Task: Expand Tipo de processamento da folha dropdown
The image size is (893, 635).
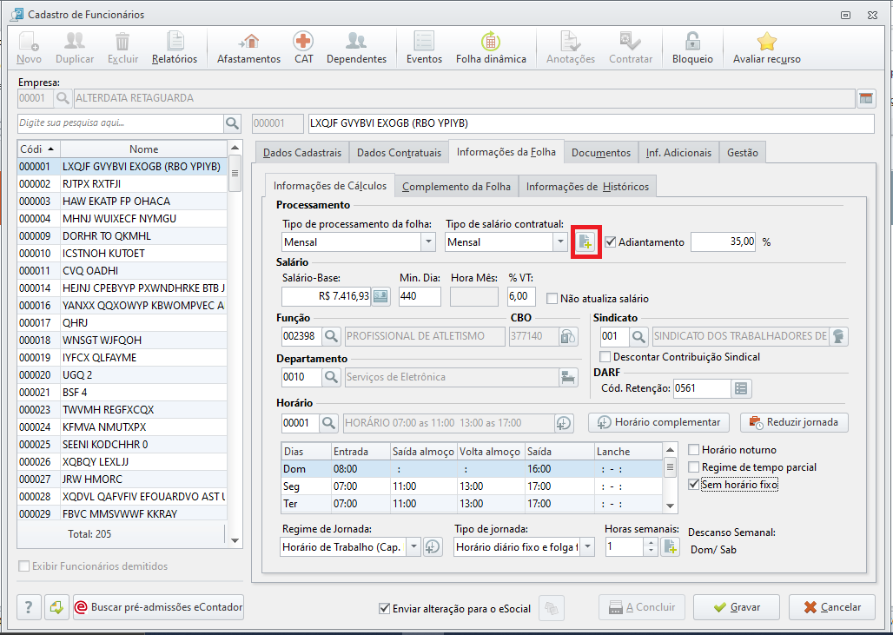Action: tap(428, 242)
